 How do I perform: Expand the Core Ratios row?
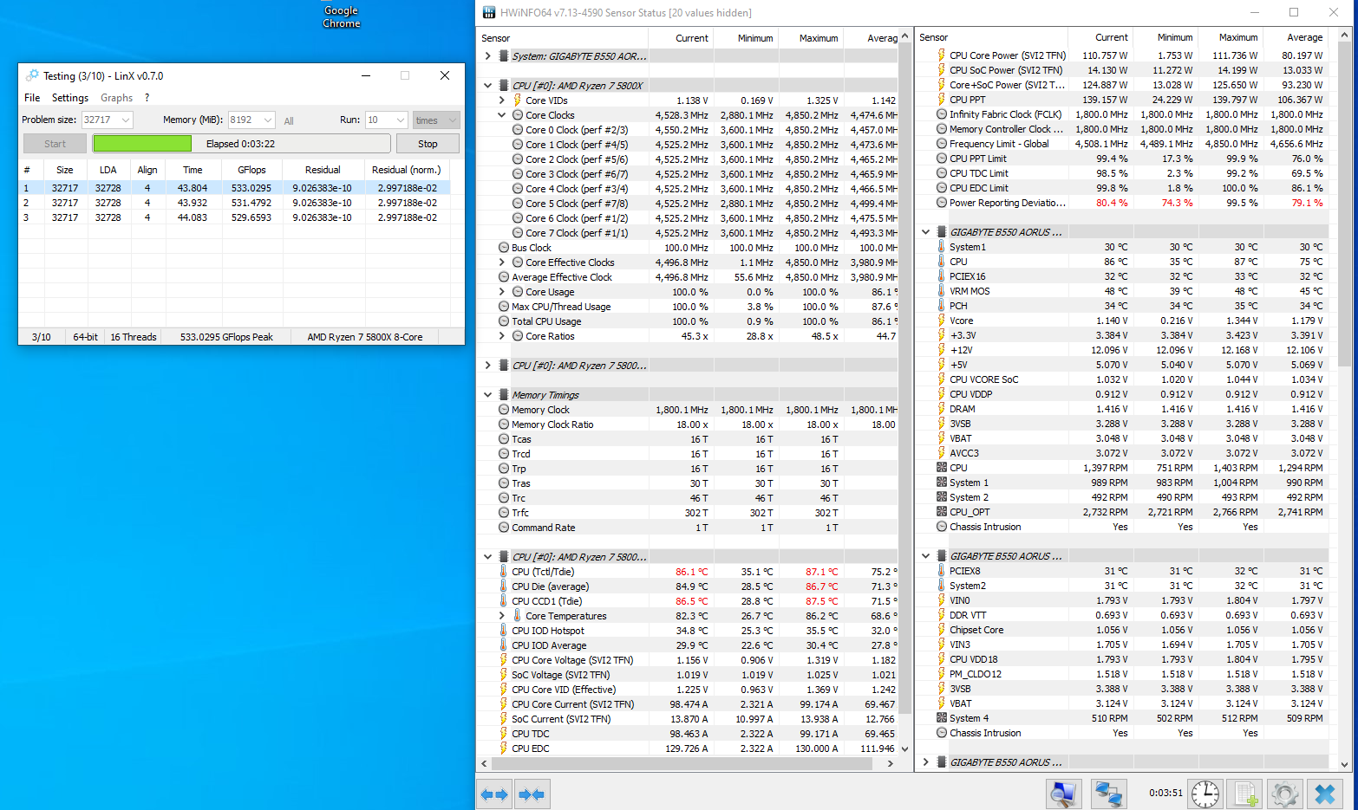click(x=502, y=336)
